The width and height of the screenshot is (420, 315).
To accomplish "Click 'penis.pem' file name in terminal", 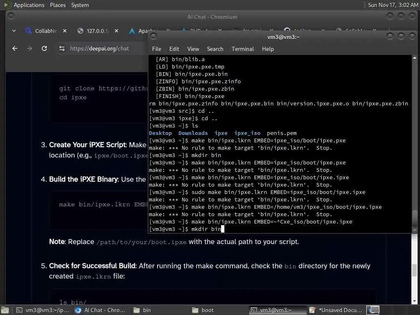I will tap(281, 133).
